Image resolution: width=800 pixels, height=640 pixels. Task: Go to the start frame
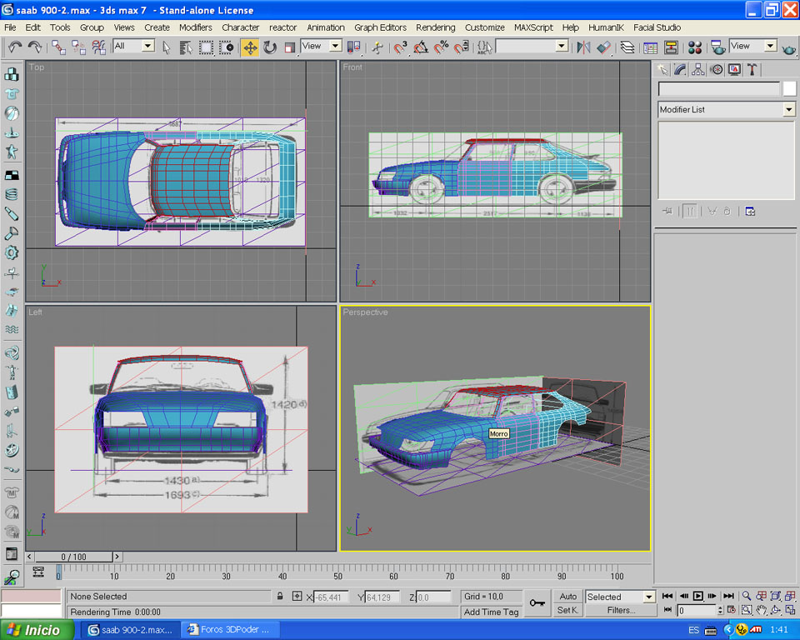click(x=667, y=596)
